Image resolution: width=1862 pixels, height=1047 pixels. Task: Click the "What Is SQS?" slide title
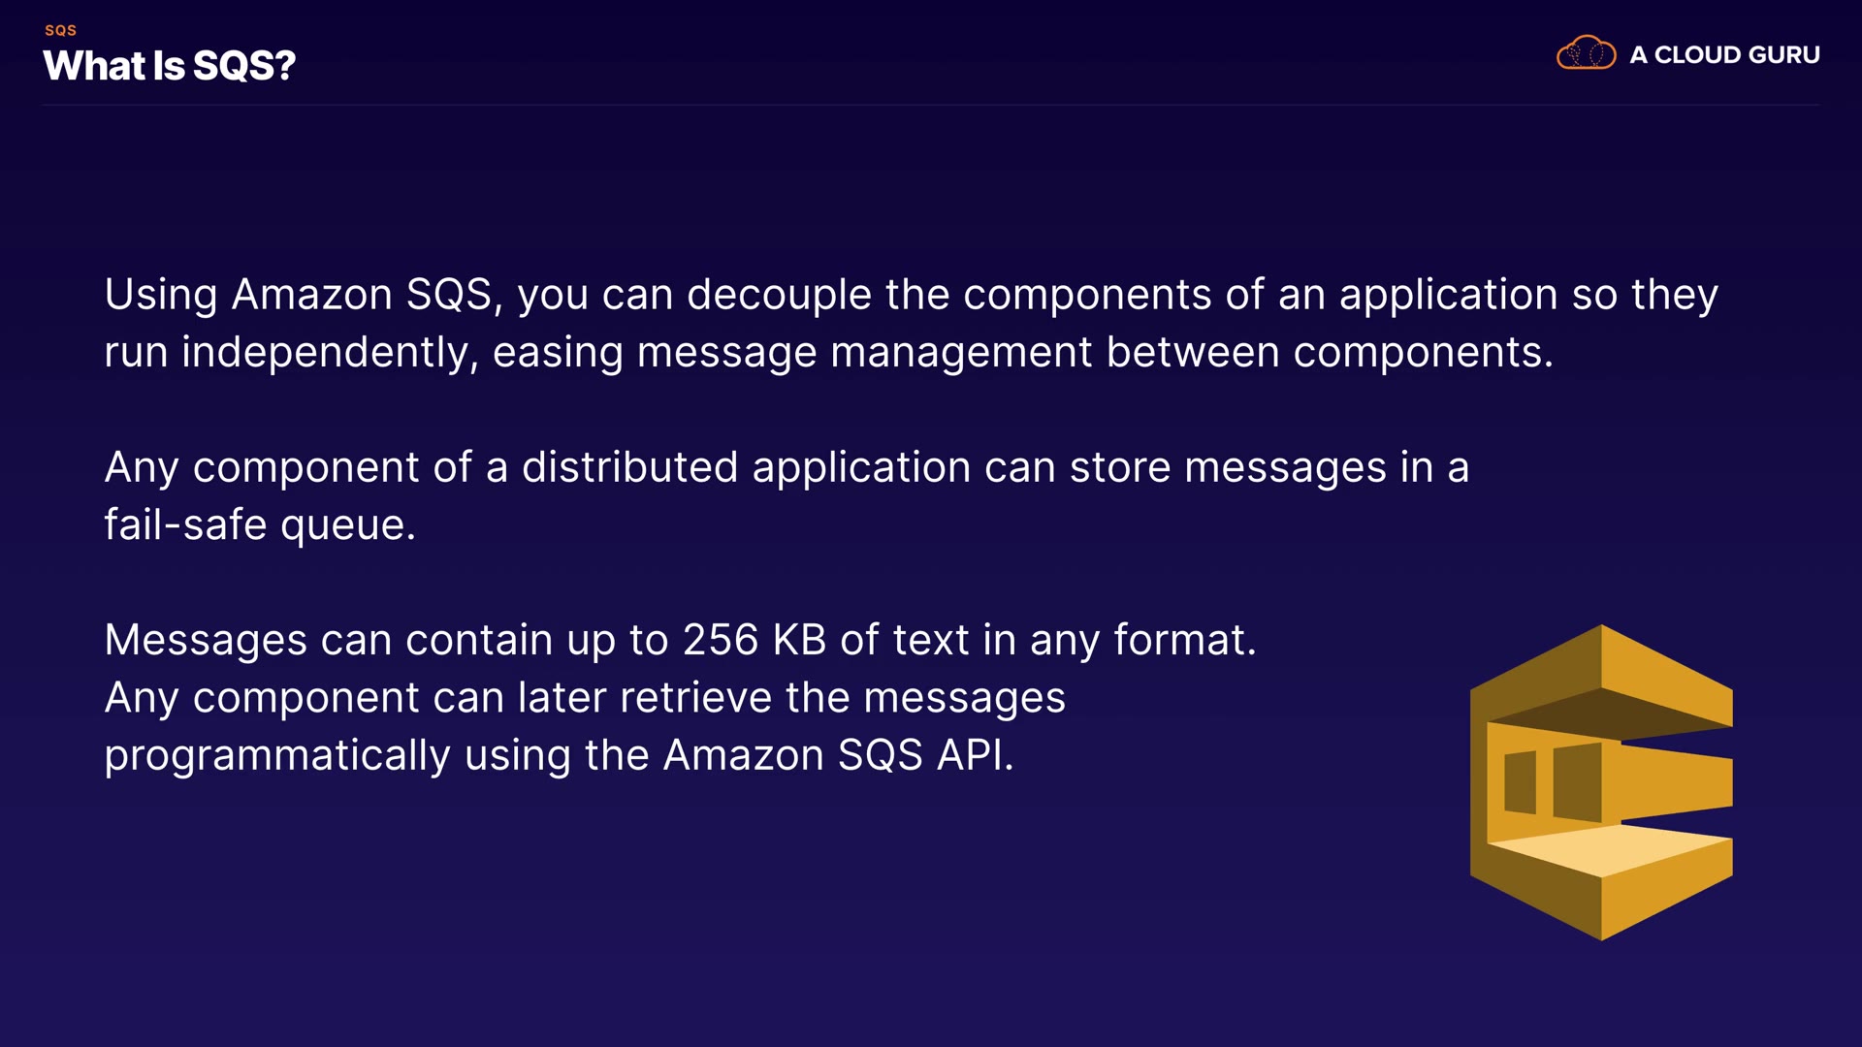point(170,66)
